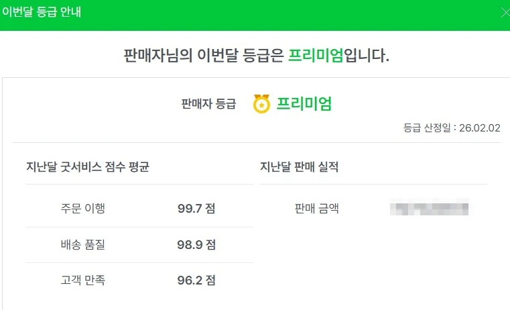510x310 pixels.
Task: Click the 판매자님의 이번달 등급은 headline text
Action: click(204, 55)
